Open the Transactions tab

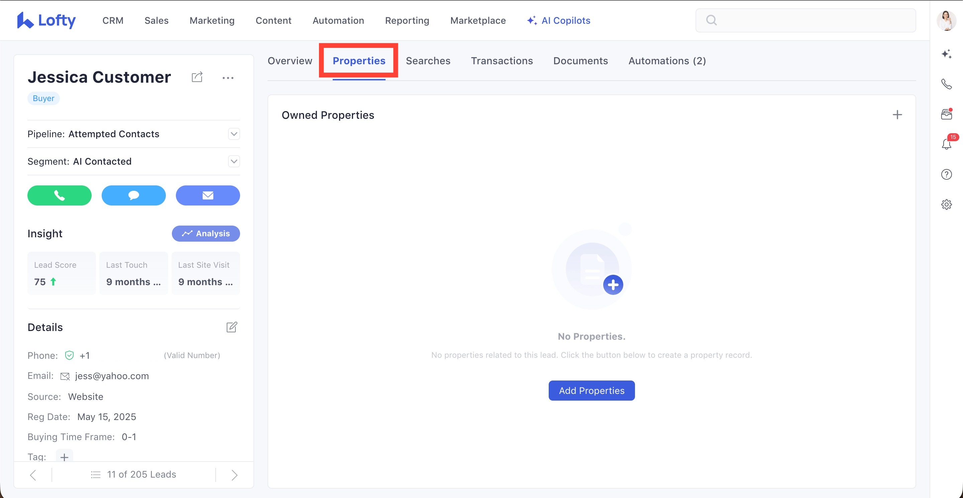click(501, 61)
